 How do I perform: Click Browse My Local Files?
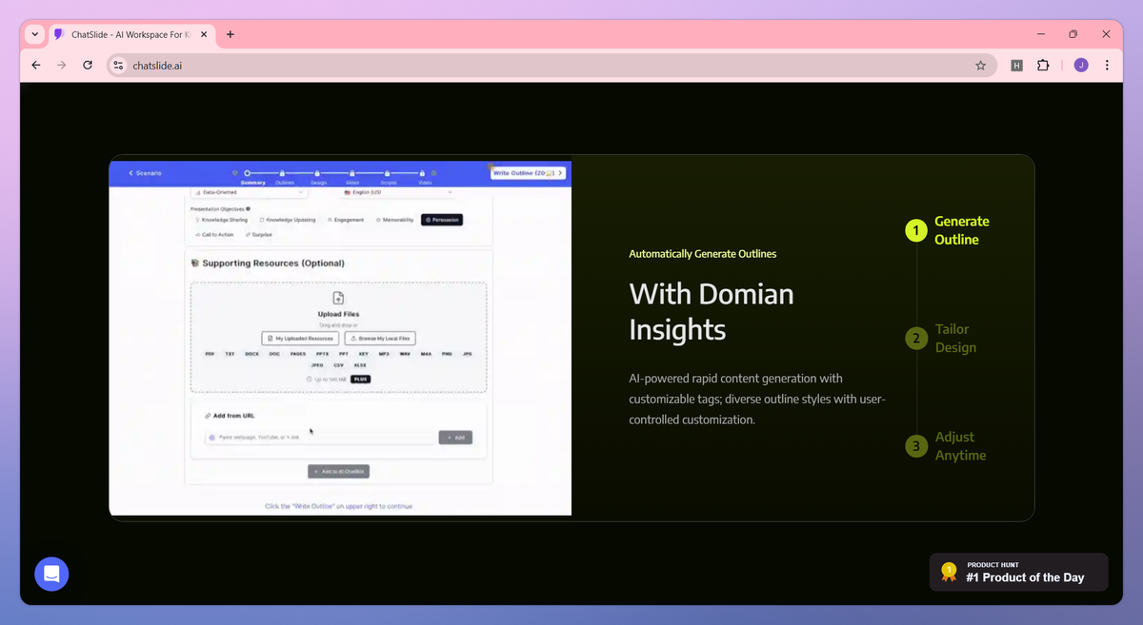point(379,338)
